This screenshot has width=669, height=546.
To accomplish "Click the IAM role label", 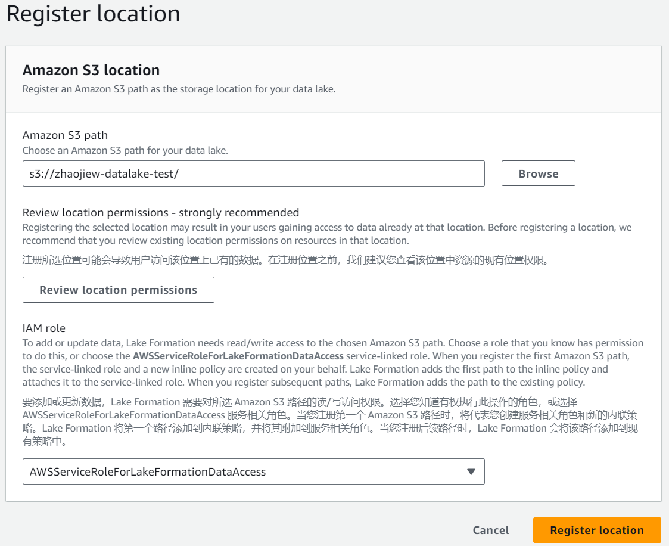I will tap(44, 328).
